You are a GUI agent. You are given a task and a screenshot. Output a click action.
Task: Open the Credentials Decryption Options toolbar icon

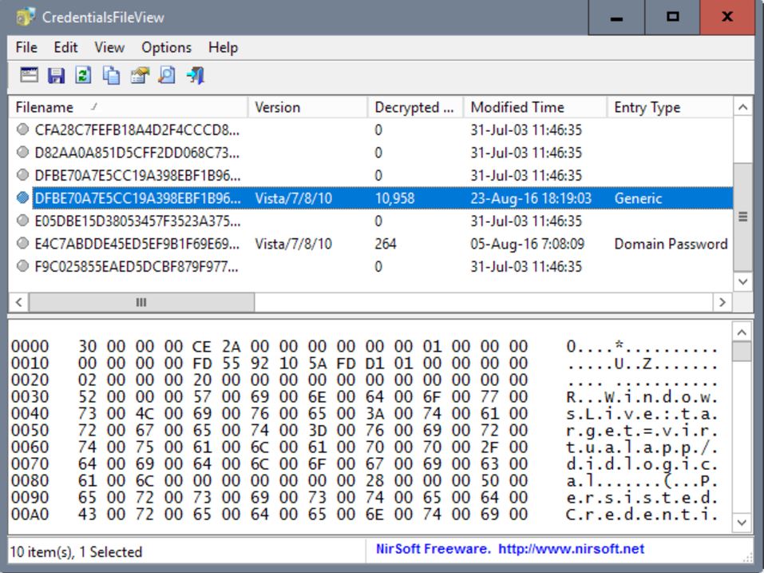29,75
